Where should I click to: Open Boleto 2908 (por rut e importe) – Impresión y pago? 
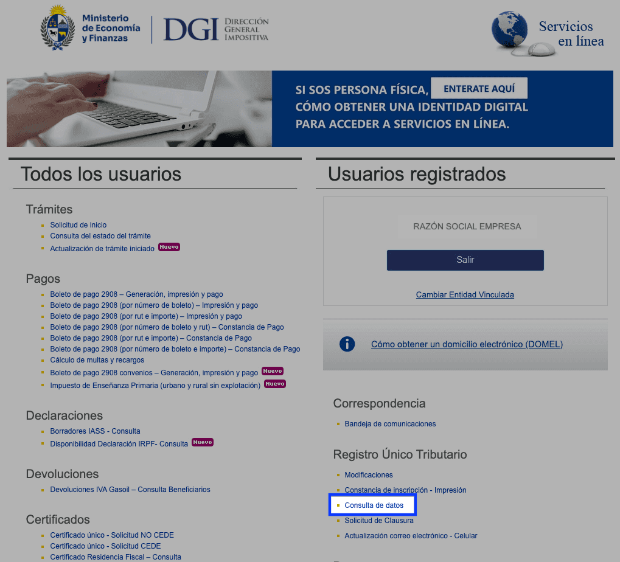(x=146, y=316)
